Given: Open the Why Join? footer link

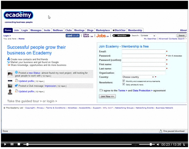Looking at the screenshot, I should click(x=108, y=108).
